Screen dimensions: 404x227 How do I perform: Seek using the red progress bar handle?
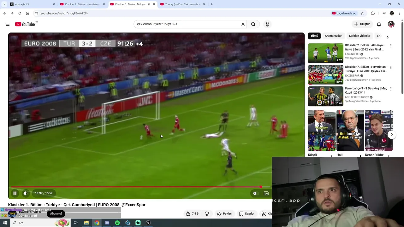click(261, 187)
